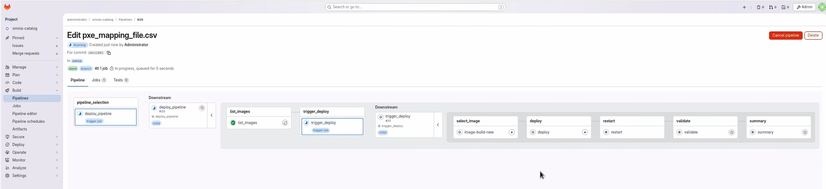Open the omnia-catalog breadcrumb link
This screenshot has width=826, height=189.
[103, 20]
